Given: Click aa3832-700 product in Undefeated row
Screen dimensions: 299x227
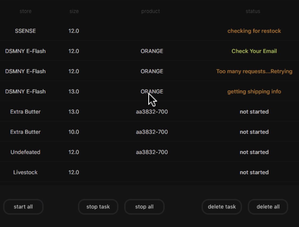Looking at the screenshot, I should click(x=152, y=152).
